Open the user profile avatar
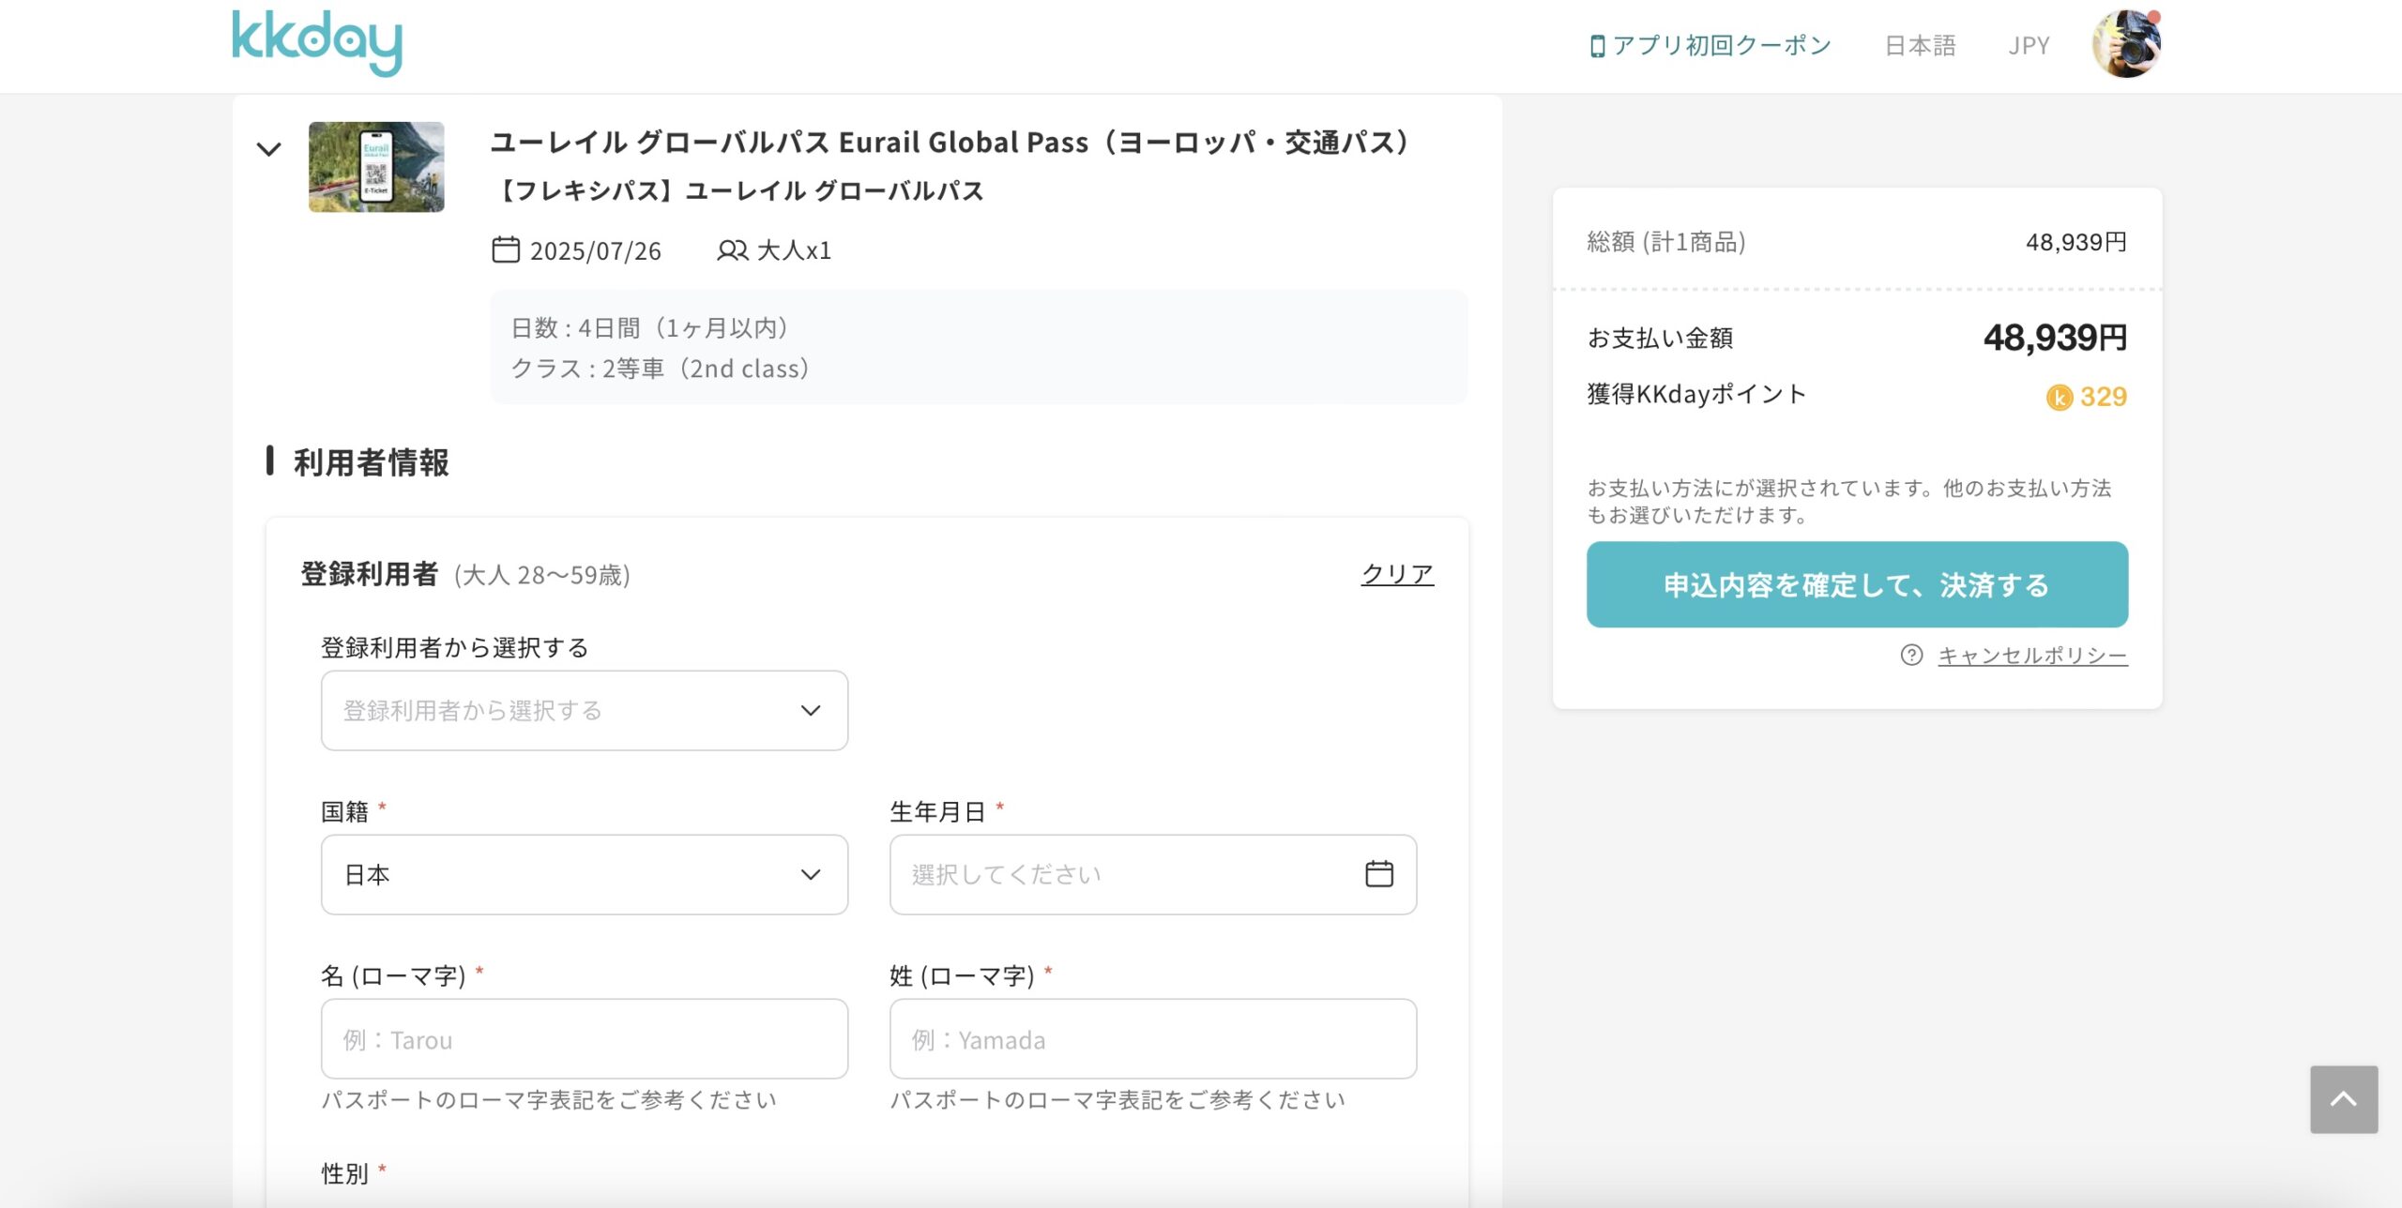This screenshot has height=1208, width=2402. pos(2126,44)
